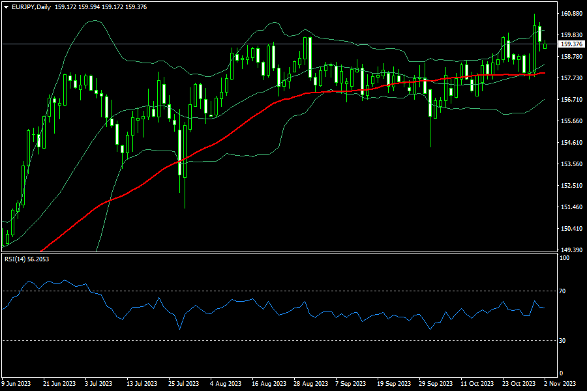
Task: Click the EURJPY,Daily chart title
Action: click(31, 7)
